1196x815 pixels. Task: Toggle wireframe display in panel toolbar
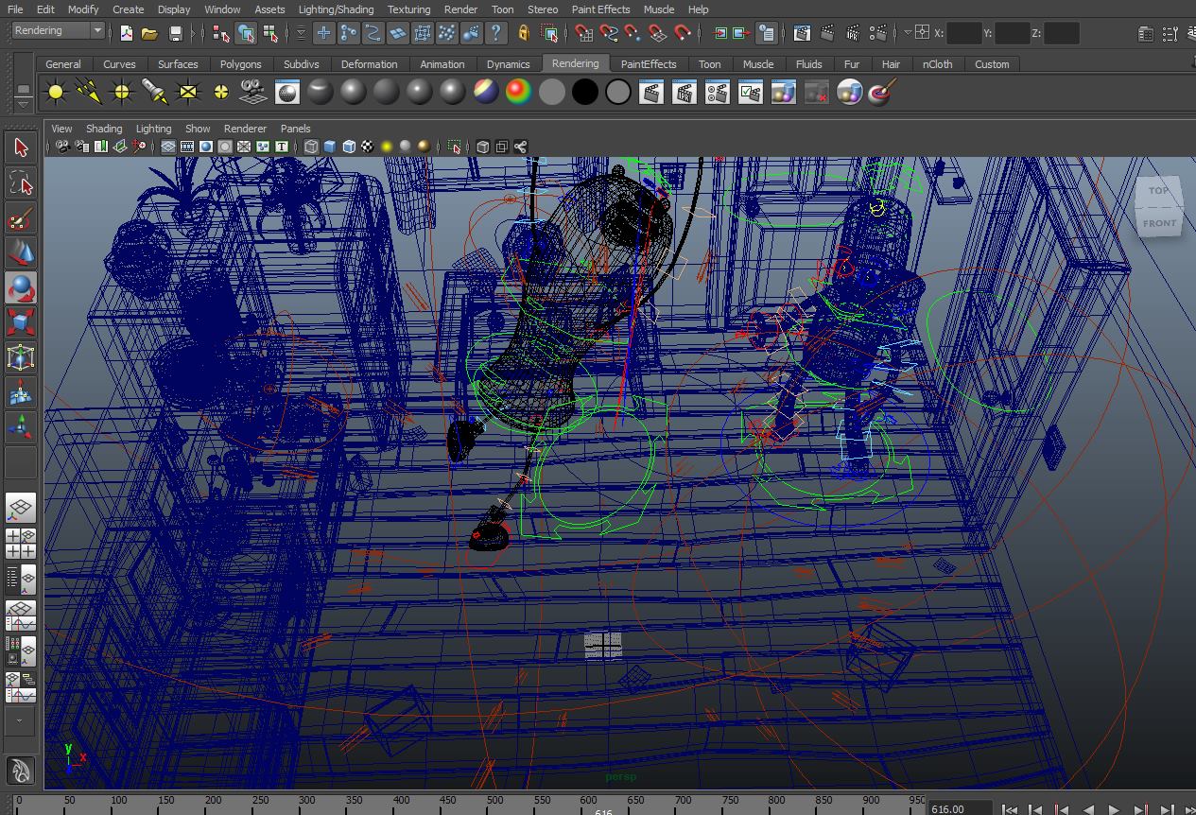point(311,147)
